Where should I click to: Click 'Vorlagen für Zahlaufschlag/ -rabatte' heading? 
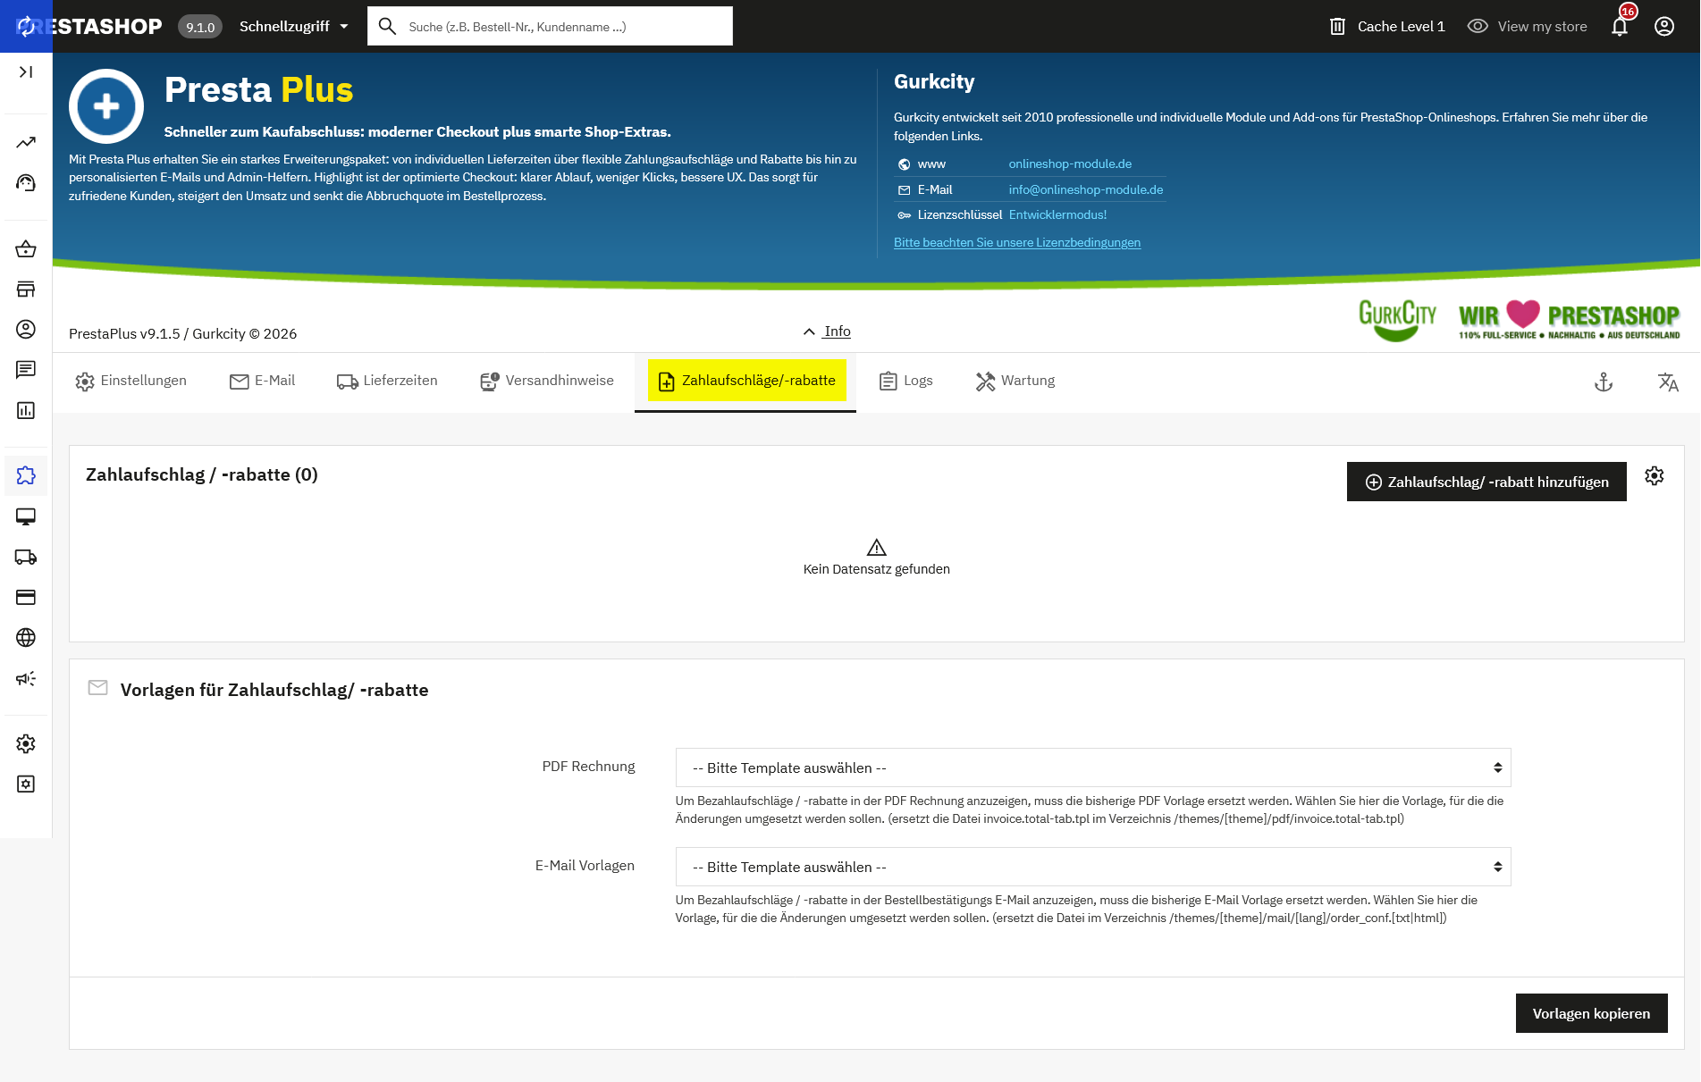(274, 690)
